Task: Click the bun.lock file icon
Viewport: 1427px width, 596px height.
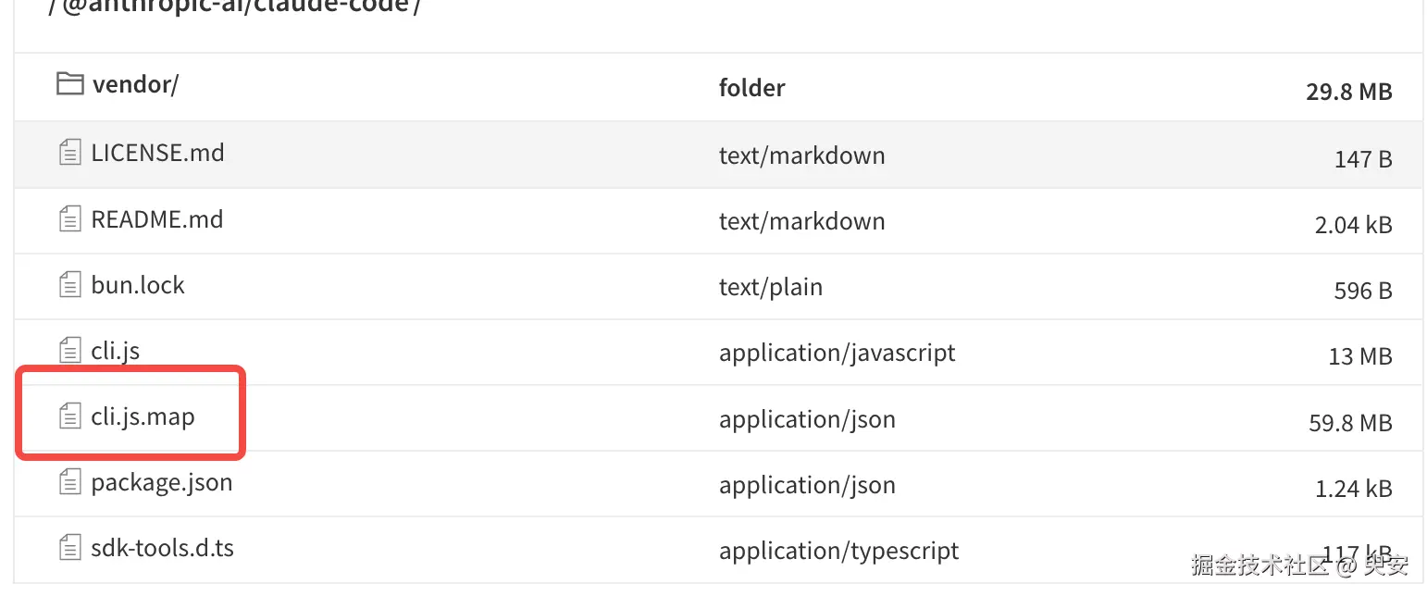Action: point(69,285)
